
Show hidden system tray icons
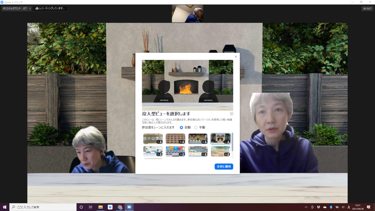pyautogui.click(x=306, y=207)
